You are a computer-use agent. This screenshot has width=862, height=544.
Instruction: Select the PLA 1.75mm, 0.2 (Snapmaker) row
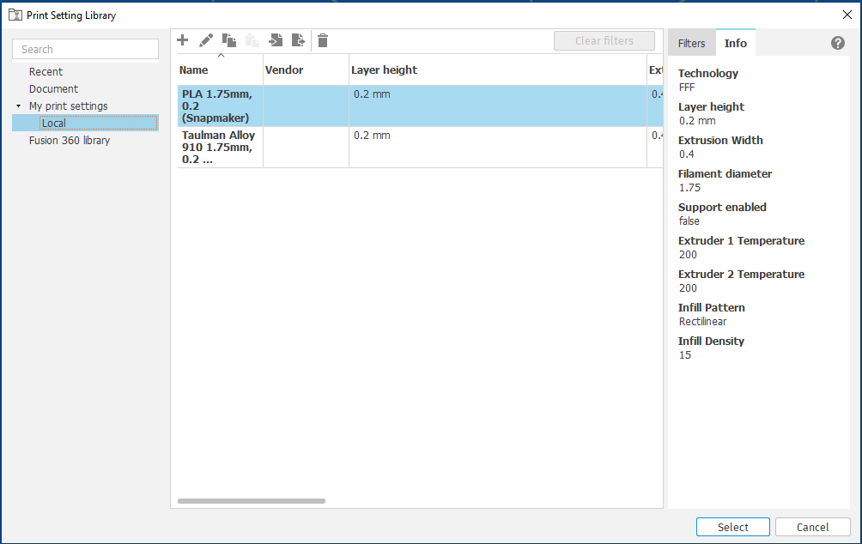420,106
